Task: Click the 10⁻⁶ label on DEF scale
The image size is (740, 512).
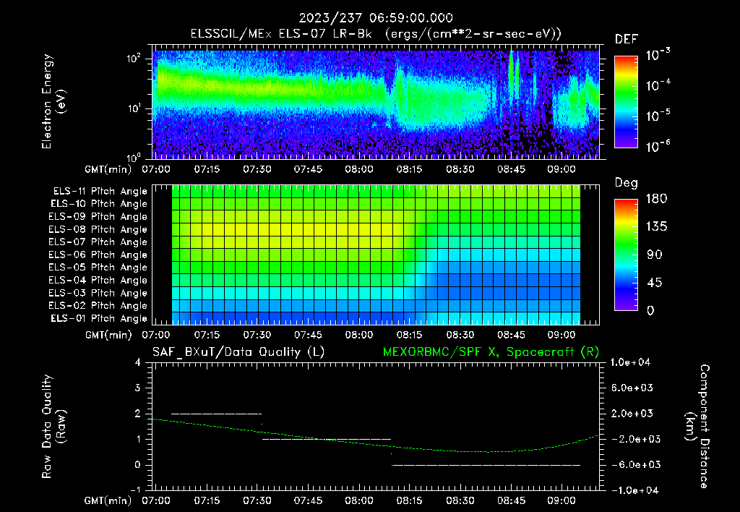Action: (x=658, y=146)
